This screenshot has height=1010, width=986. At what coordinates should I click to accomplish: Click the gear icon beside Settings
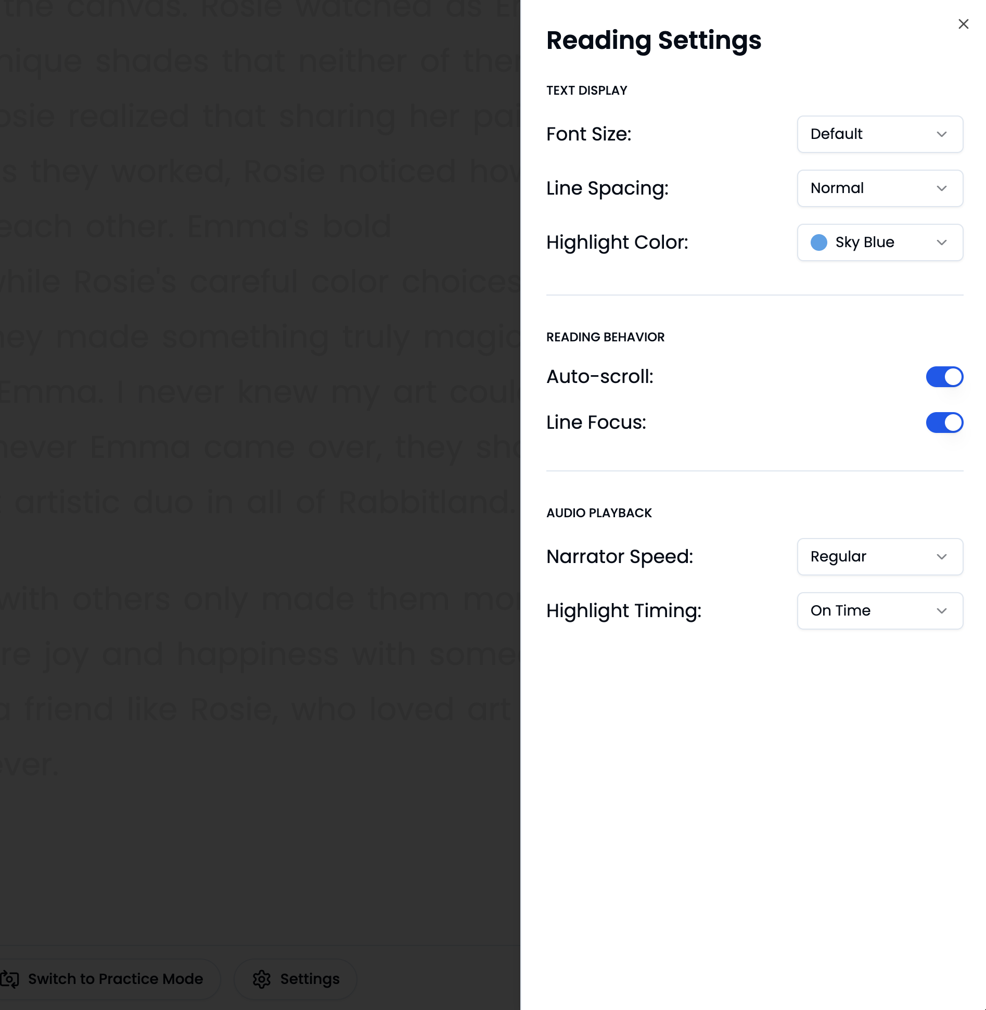263,978
